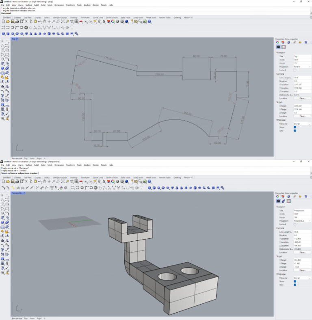Click target Location Place button in Top window
The width and height of the screenshot is (312, 320).
click(302, 116)
